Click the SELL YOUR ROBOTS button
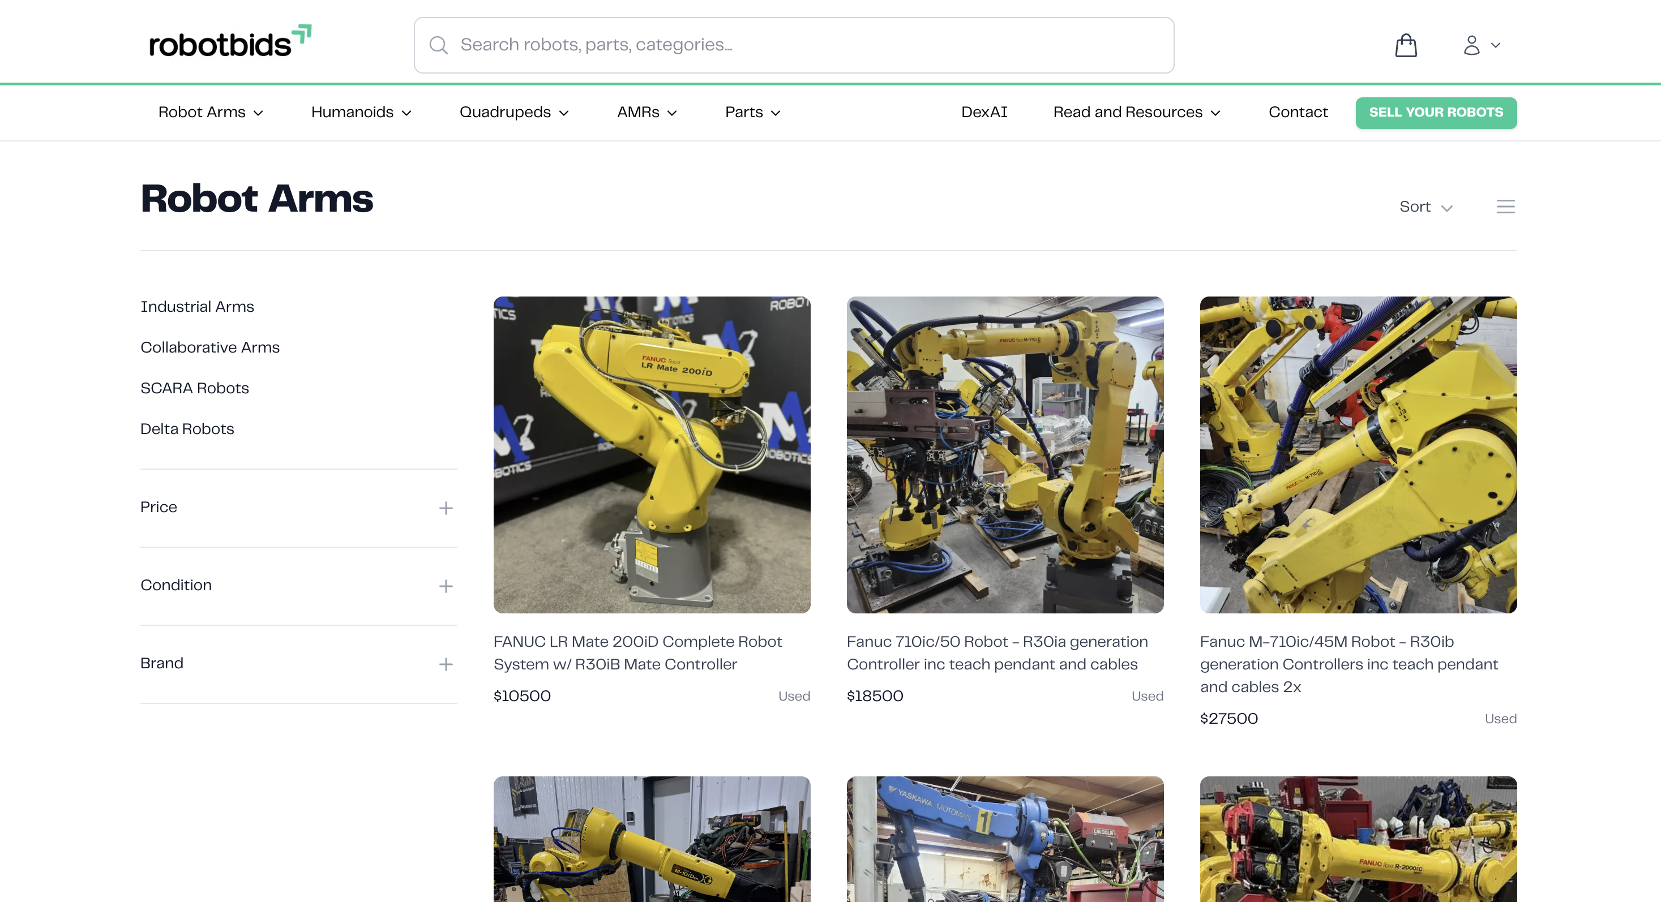This screenshot has width=1661, height=902. point(1436,112)
